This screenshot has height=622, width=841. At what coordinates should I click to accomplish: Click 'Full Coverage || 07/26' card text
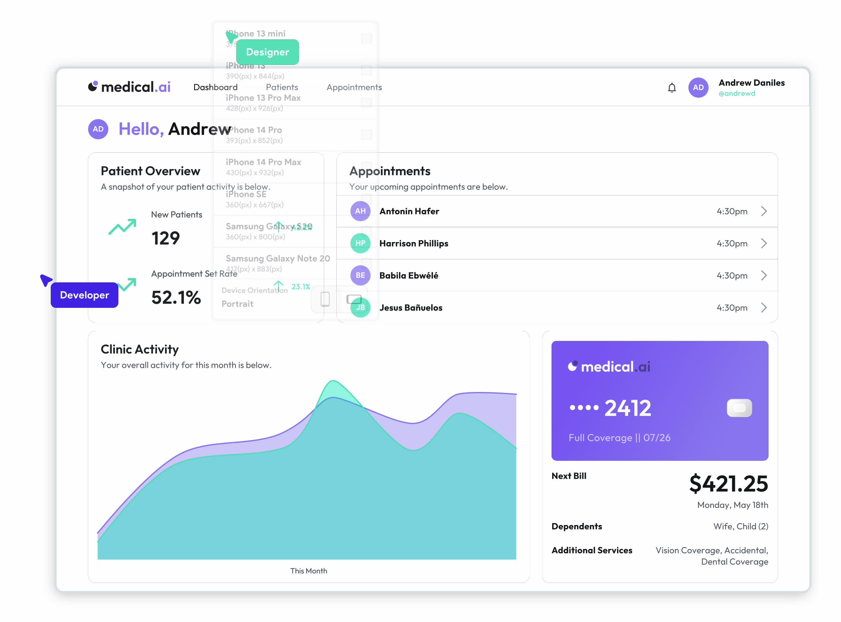pos(620,438)
